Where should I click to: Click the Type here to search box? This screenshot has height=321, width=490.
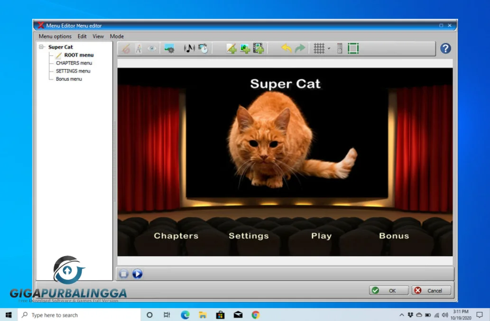click(79, 315)
